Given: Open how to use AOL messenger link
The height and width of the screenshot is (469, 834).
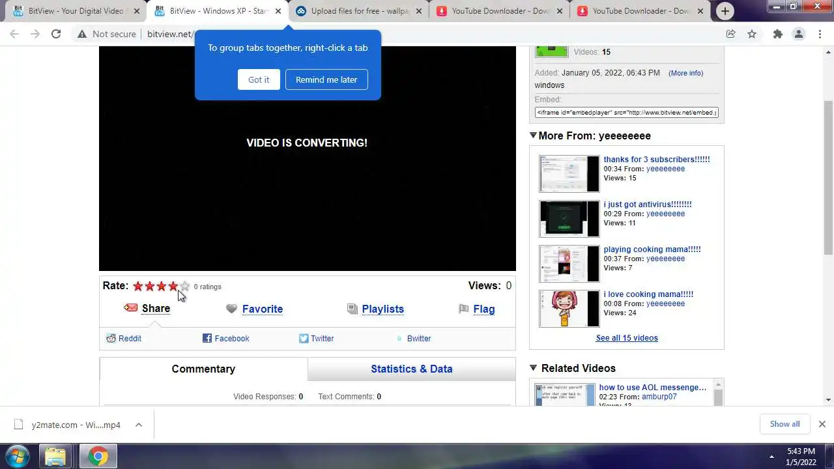Looking at the screenshot, I should pyautogui.click(x=653, y=388).
